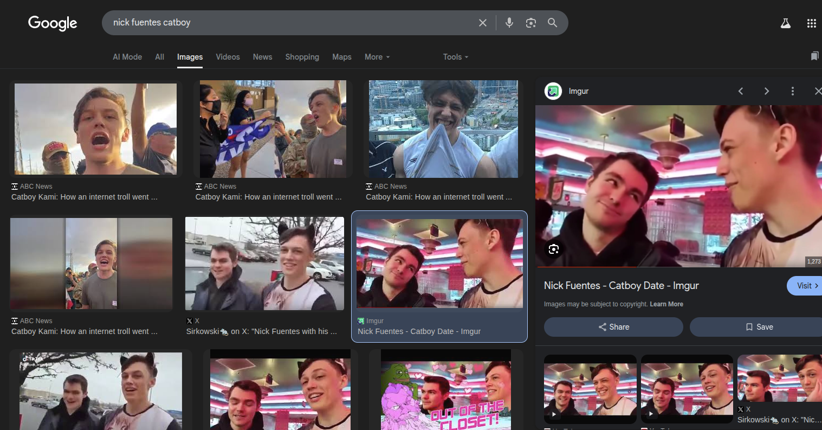The image size is (822, 430).
Task: Click Imgur source name in preview header
Action: 579,91
